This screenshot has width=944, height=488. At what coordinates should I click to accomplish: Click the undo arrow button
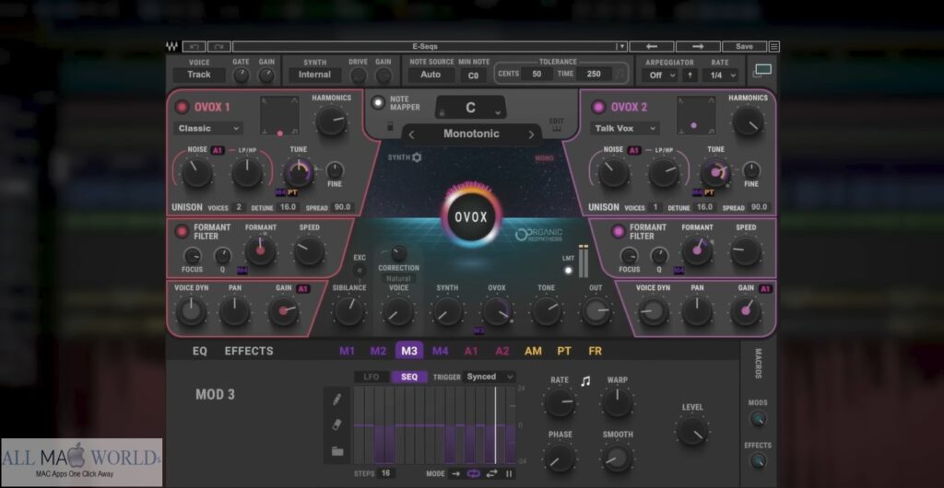pos(194,46)
